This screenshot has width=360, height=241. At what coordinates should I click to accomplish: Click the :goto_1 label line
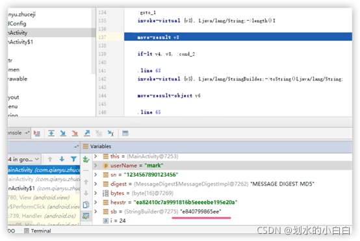[x=147, y=12]
